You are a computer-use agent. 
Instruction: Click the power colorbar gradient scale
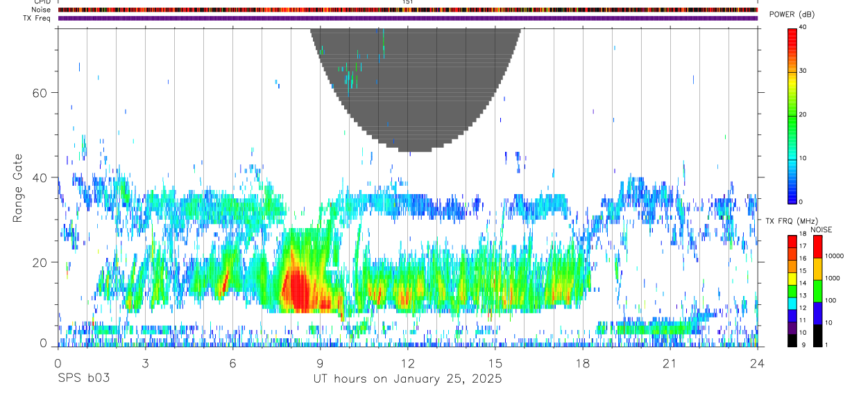tap(792, 115)
